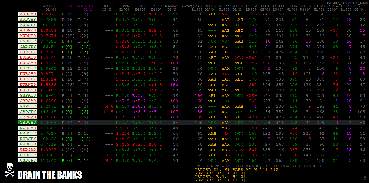Click the EURUSD symbol button
The width and height of the screenshot is (369, 183).
[x=28, y=90]
